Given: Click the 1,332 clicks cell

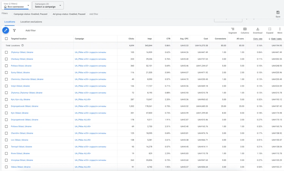Looking at the screenshot, I should point(131,106).
